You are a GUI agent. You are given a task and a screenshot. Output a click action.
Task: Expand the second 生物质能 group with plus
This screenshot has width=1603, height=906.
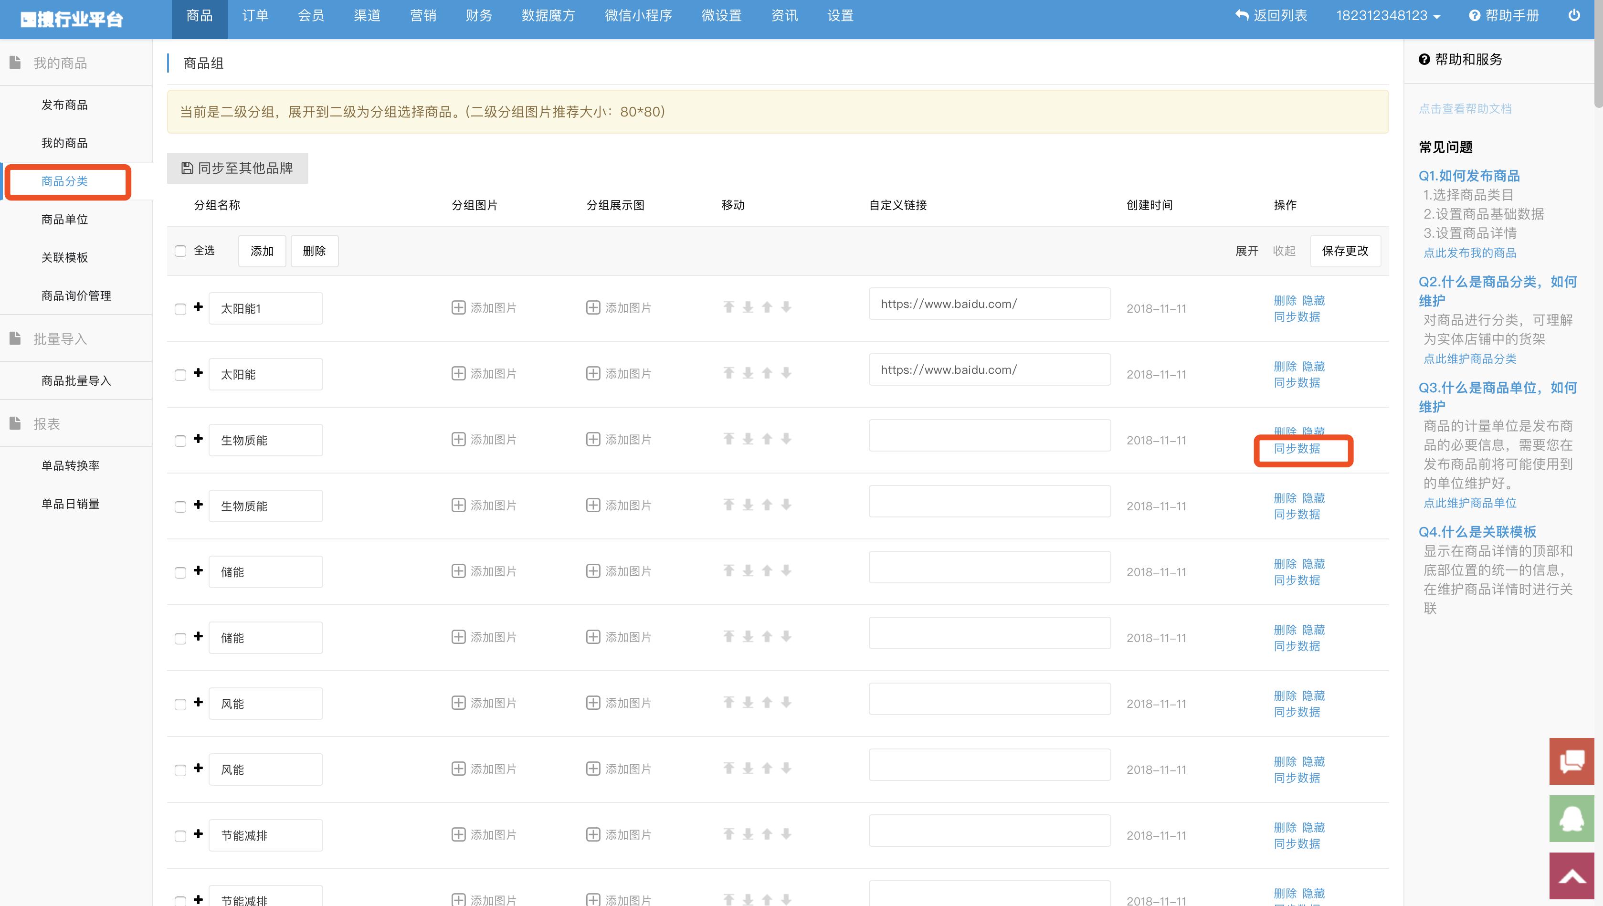tap(199, 505)
